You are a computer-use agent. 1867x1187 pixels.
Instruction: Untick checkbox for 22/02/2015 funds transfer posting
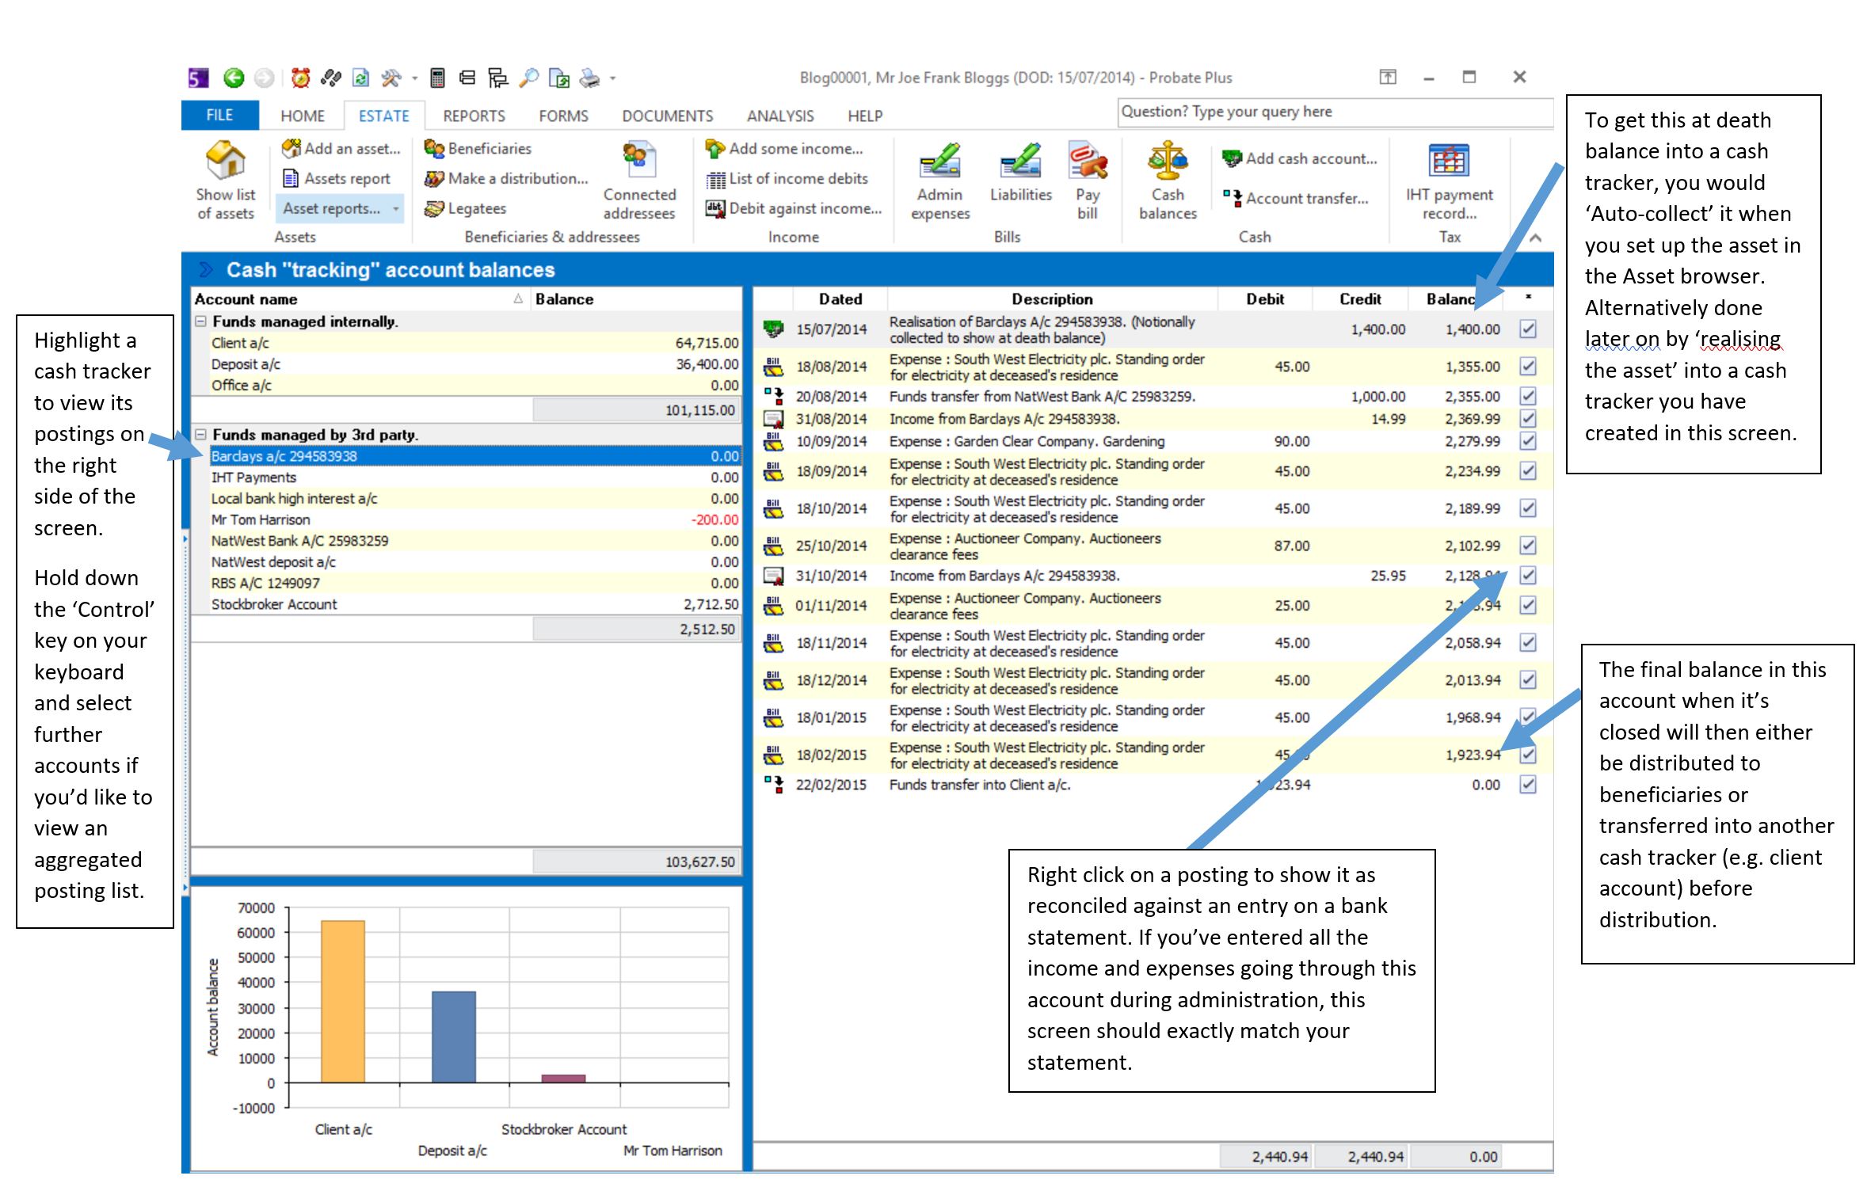[x=1527, y=785]
